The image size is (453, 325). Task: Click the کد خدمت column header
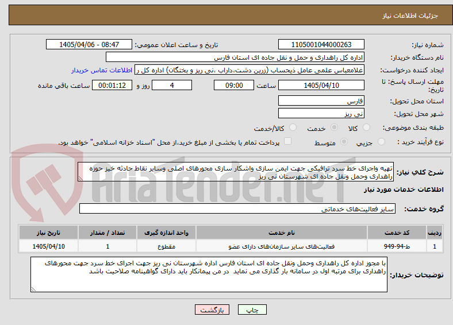(397, 233)
